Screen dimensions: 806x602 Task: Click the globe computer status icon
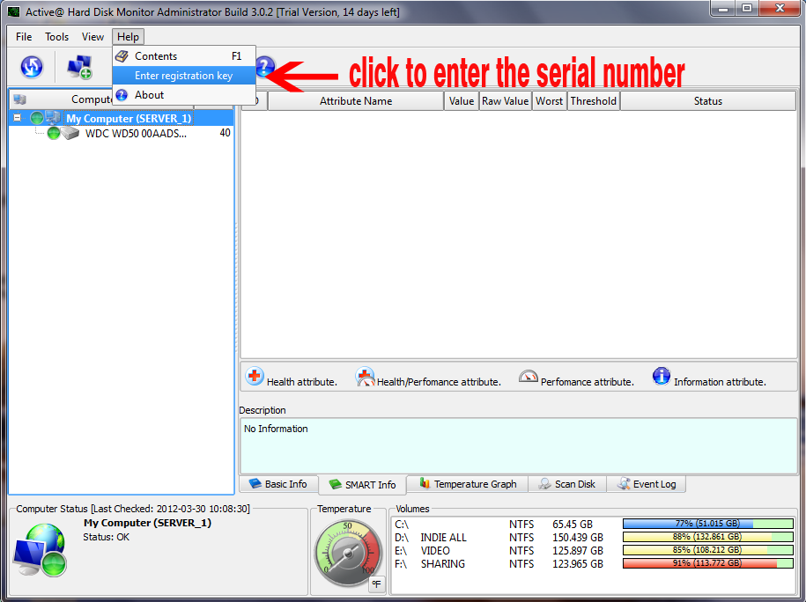click(x=41, y=550)
